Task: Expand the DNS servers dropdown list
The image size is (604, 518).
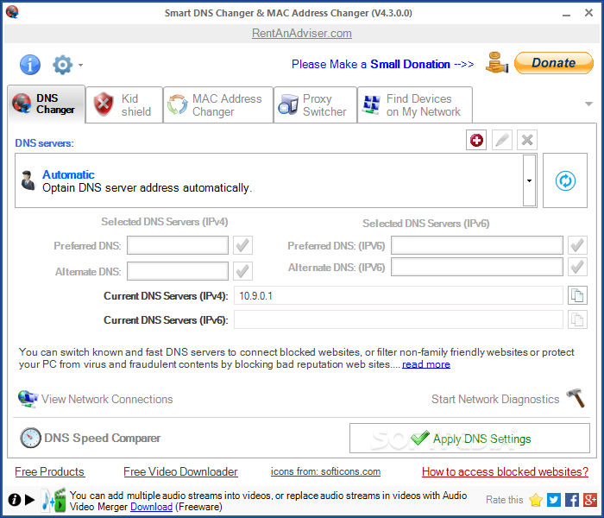Action: [x=528, y=180]
